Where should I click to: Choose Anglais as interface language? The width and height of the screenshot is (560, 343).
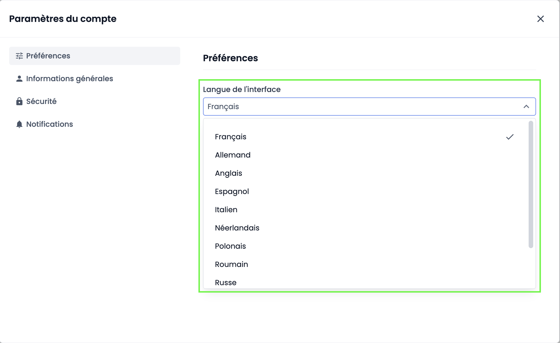click(228, 173)
